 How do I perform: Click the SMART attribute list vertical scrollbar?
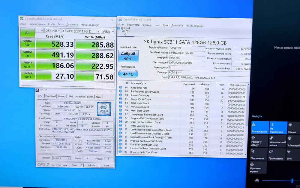click(x=247, y=119)
